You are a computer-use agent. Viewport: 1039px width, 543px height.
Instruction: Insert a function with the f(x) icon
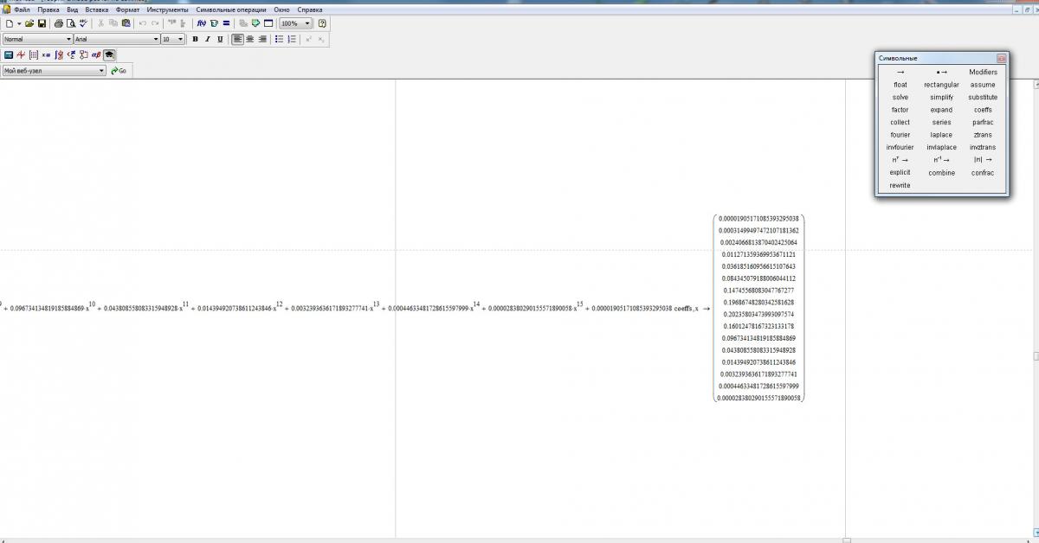pyautogui.click(x=201, y=23)
